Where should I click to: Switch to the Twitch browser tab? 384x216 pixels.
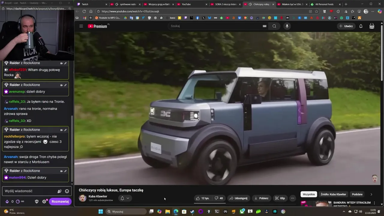coord(91,4)
